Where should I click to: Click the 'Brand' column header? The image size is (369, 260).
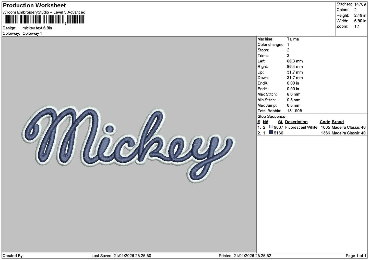pos(338,122)
